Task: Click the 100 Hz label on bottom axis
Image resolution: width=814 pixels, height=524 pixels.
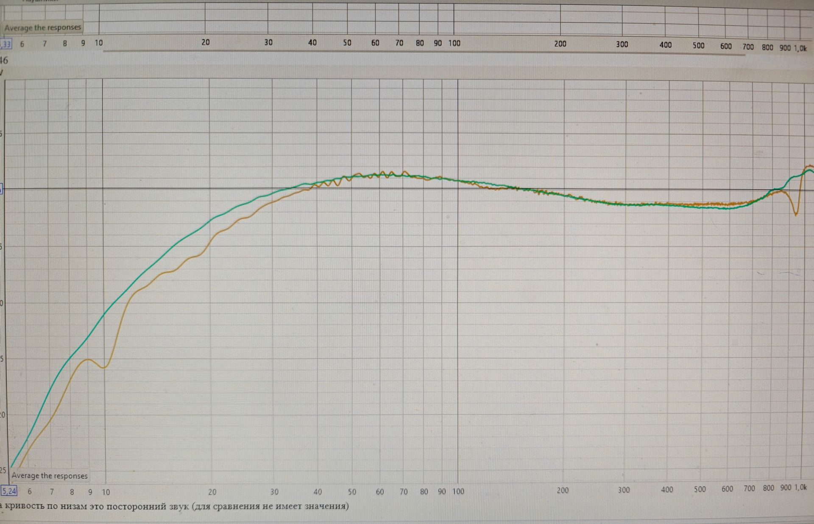Action: (x=458, y=491)
